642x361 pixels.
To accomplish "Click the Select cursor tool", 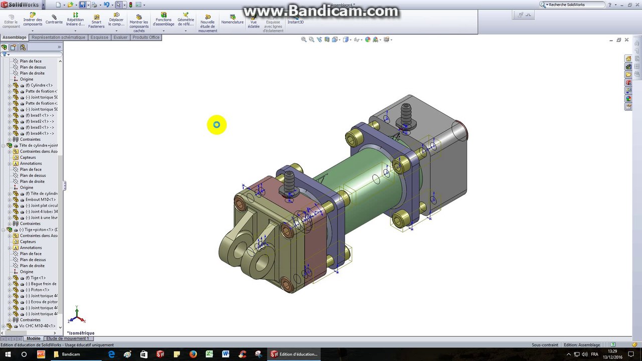I will [118, 5].
